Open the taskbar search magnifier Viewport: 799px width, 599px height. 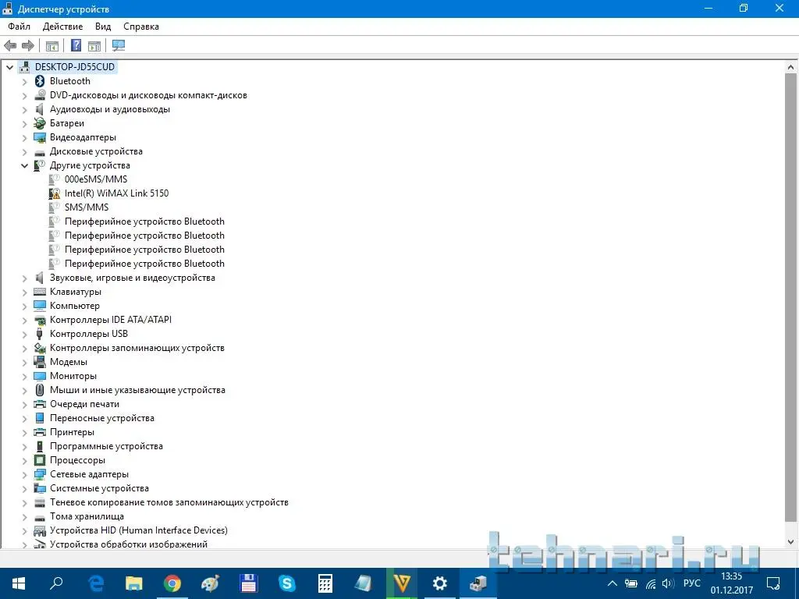click(56, 583)
